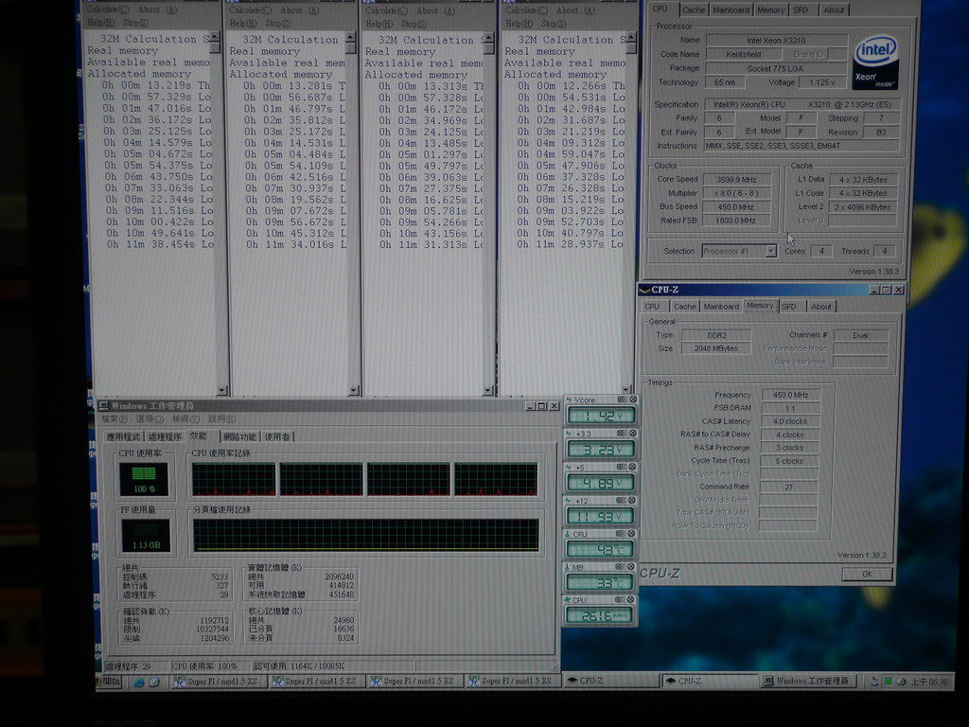This screenshot has height=727, width=969.
Task: Close the CPU temperature widget showing 43°C
Action: pyautogui.click(x=631, y=534)
